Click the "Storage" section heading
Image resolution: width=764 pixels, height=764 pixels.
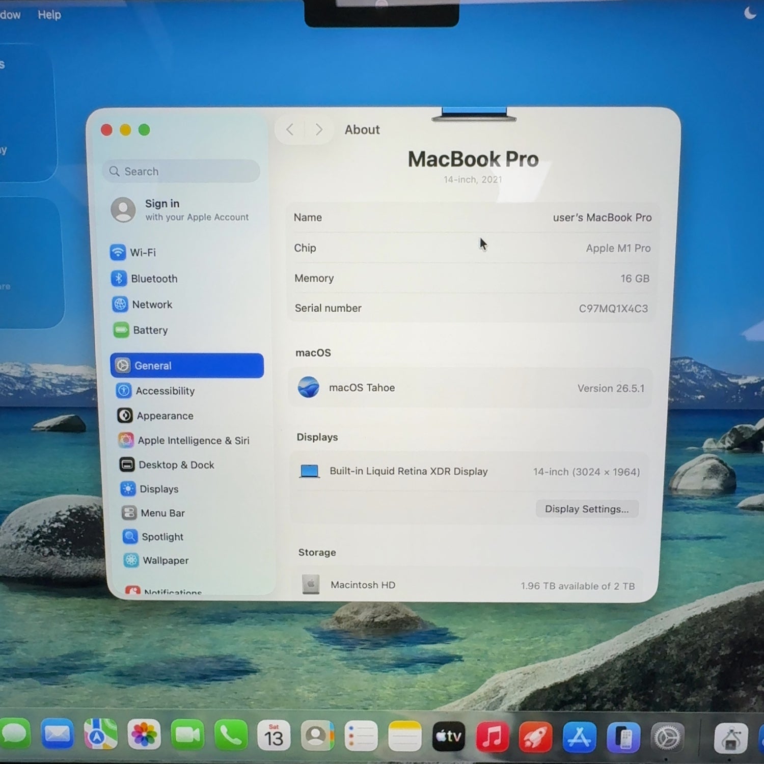pos(317,552)
